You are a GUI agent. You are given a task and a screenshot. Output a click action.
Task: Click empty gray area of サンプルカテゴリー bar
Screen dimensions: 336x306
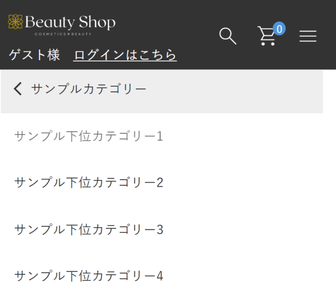pyautogui.click(x=236, y=89)
